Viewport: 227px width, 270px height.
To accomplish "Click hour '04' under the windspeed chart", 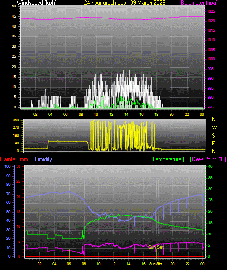I will (x=50, y=114).
